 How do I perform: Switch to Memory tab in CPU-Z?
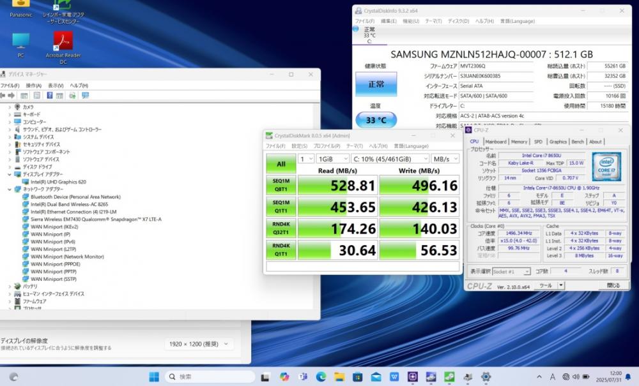[519, 142]
